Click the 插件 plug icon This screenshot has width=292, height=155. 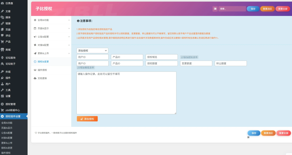coord(2,78)
